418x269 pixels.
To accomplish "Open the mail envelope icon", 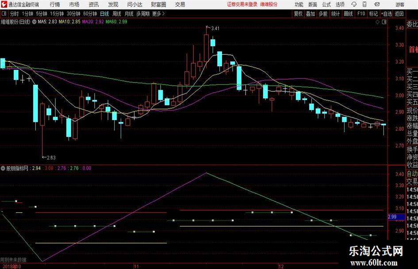I will pos(377,4).
